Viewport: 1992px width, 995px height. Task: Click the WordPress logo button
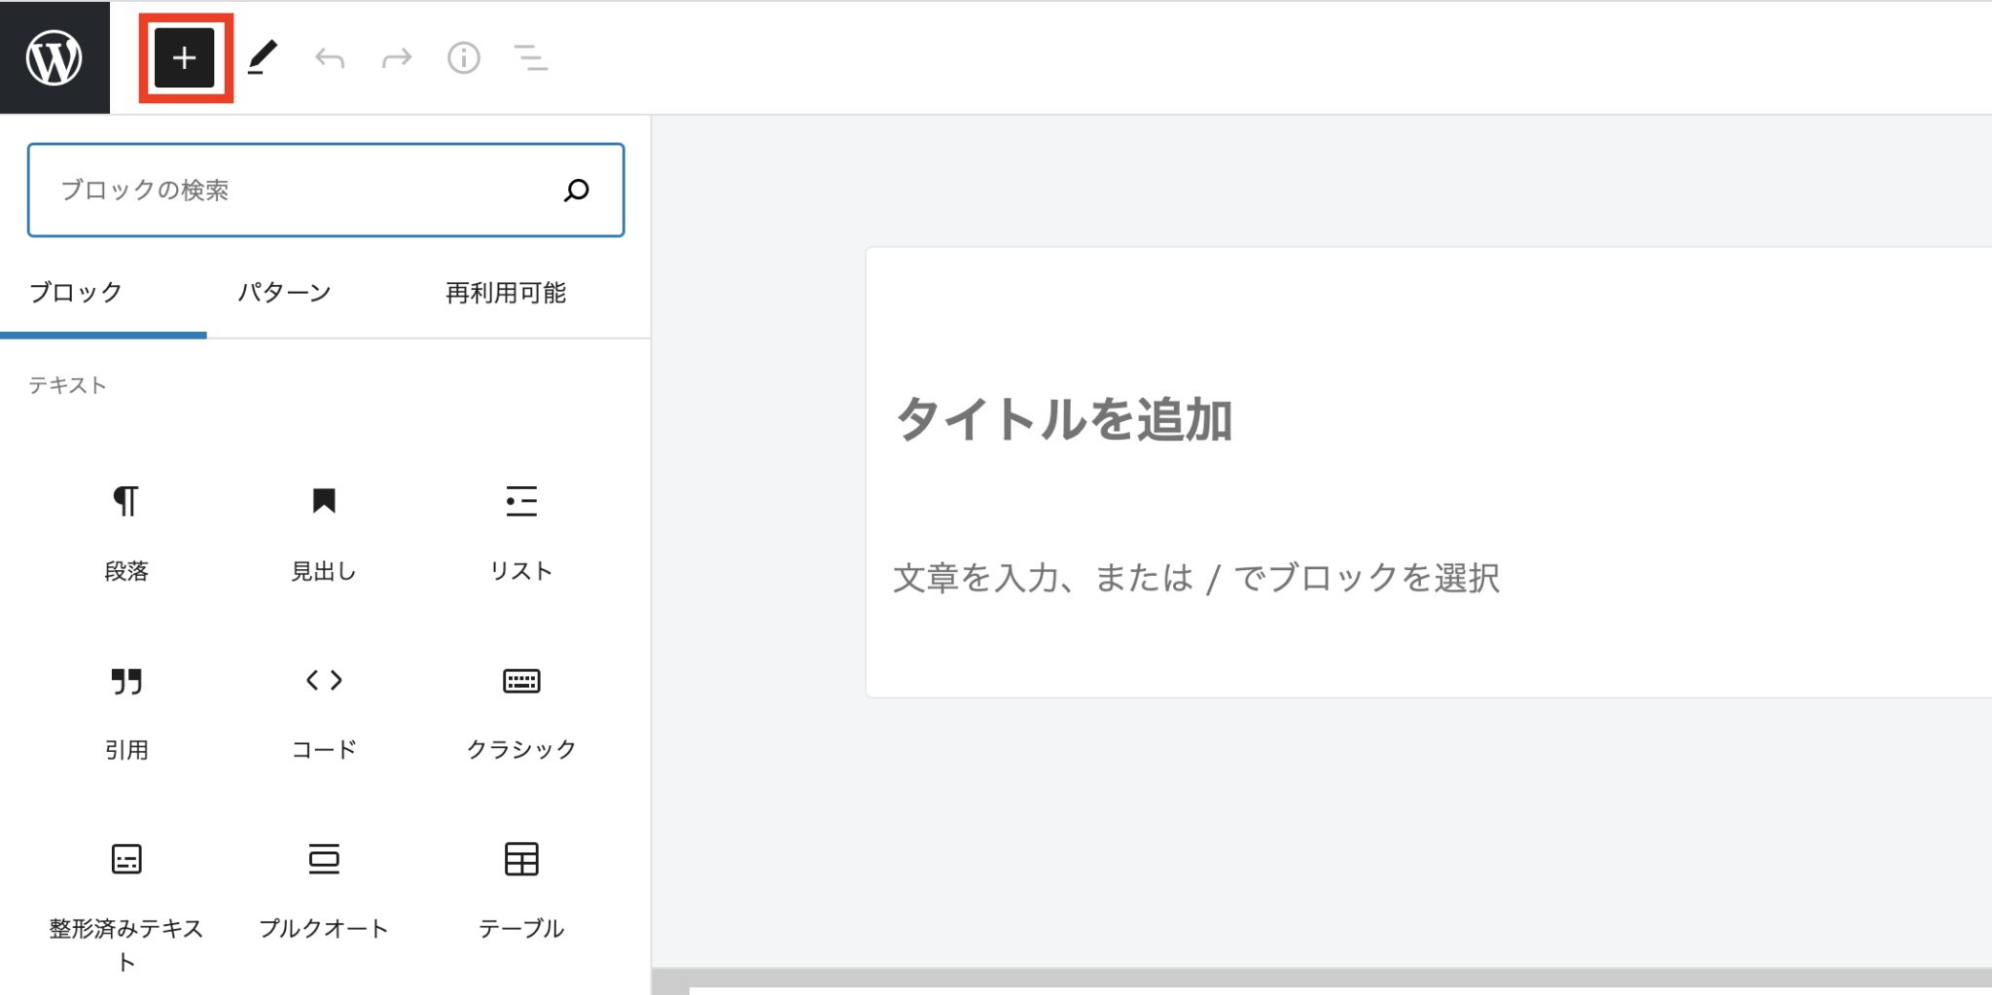(54, 57)
